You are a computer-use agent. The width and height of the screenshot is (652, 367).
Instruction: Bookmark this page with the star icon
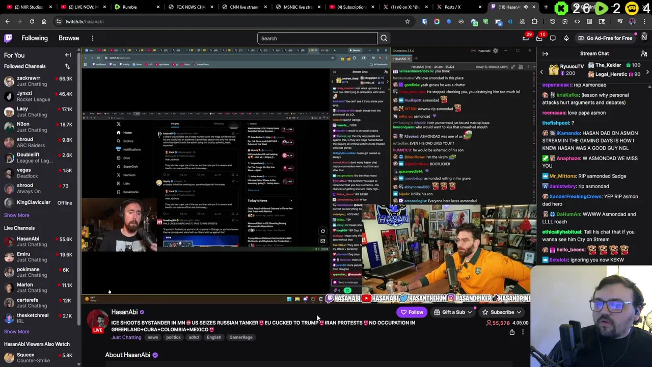click(407, 21)
